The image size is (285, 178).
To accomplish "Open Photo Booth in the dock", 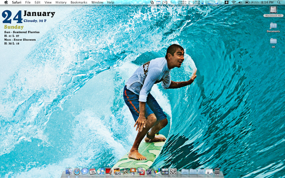I will (x=109, y=171).
